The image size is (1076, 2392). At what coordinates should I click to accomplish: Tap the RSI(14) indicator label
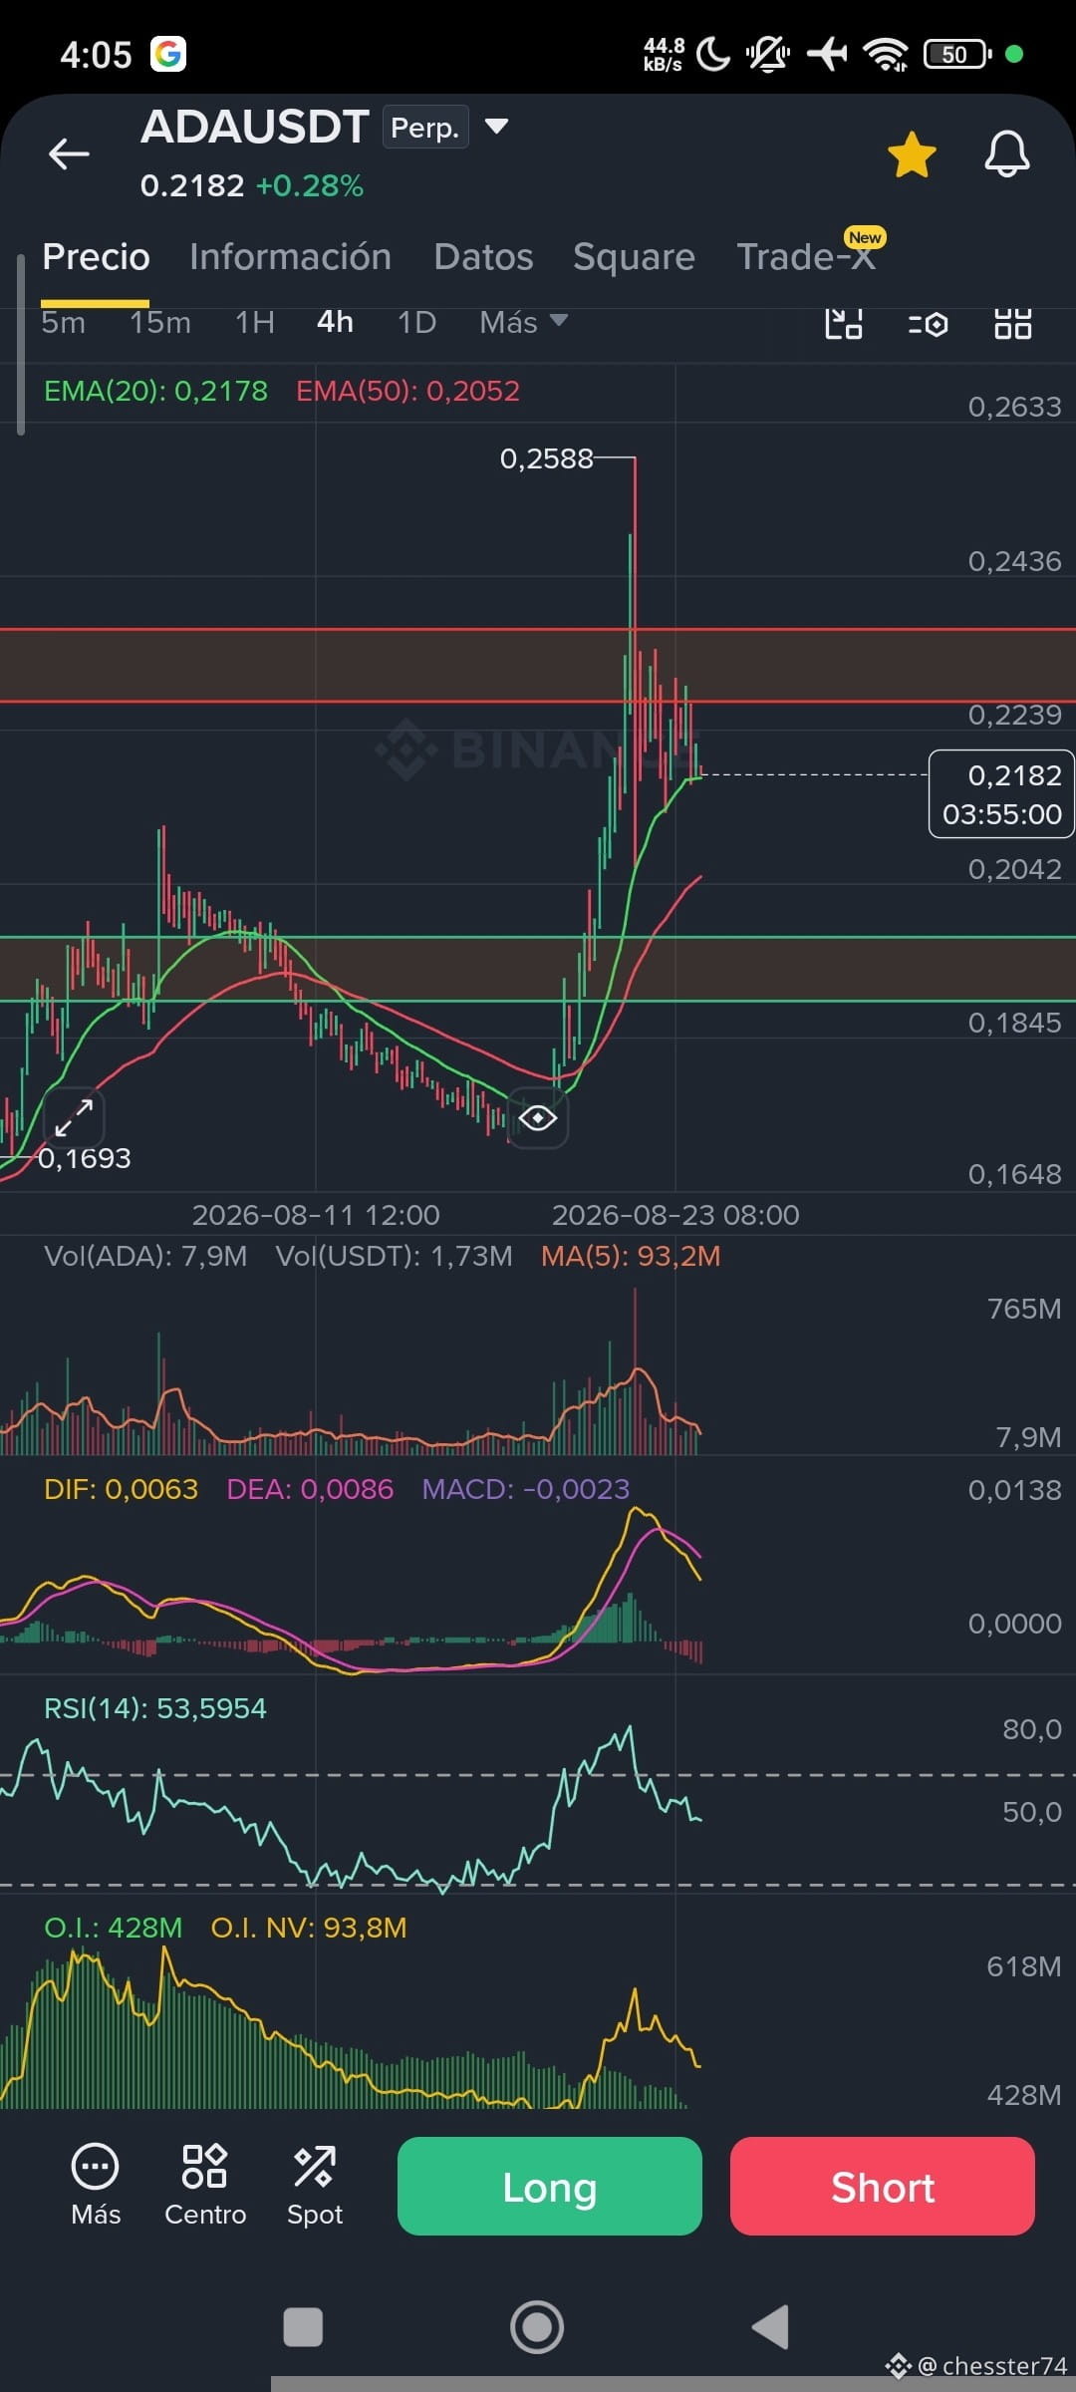[155, 1708]
